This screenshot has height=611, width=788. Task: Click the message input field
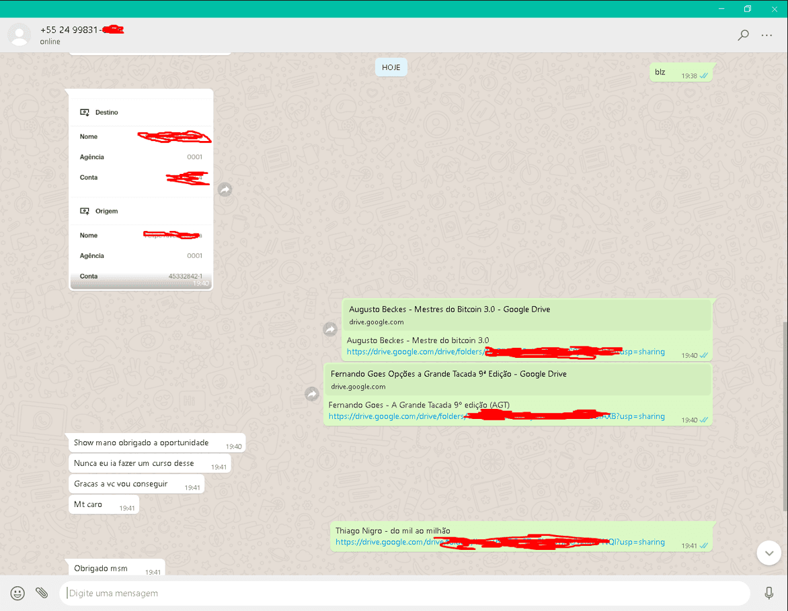[405, 593]
